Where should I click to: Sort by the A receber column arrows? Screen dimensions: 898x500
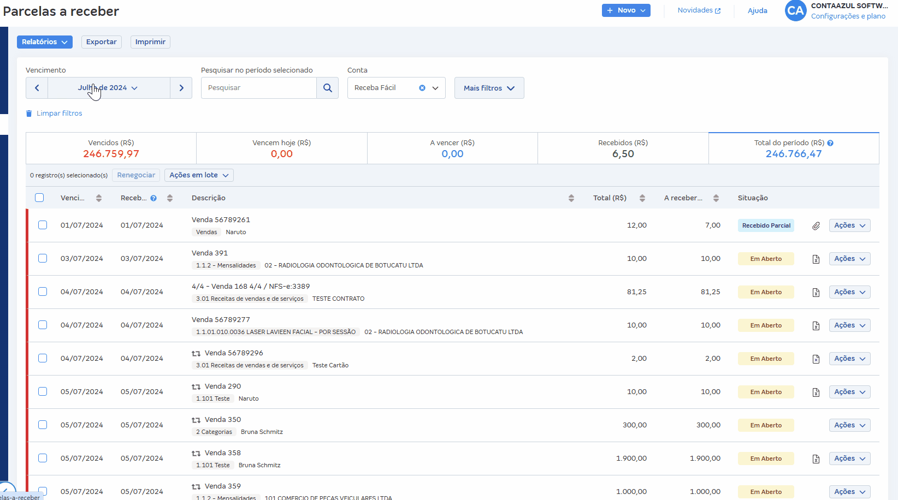tap(716, 198)
